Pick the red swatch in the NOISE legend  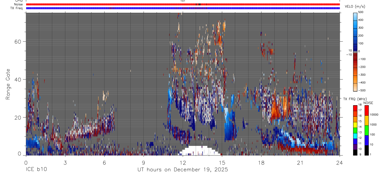tap(366, 110)
